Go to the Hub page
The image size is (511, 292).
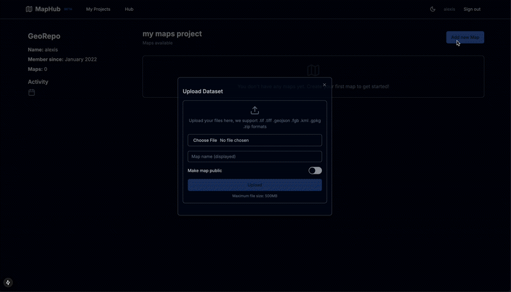point(129,9)
